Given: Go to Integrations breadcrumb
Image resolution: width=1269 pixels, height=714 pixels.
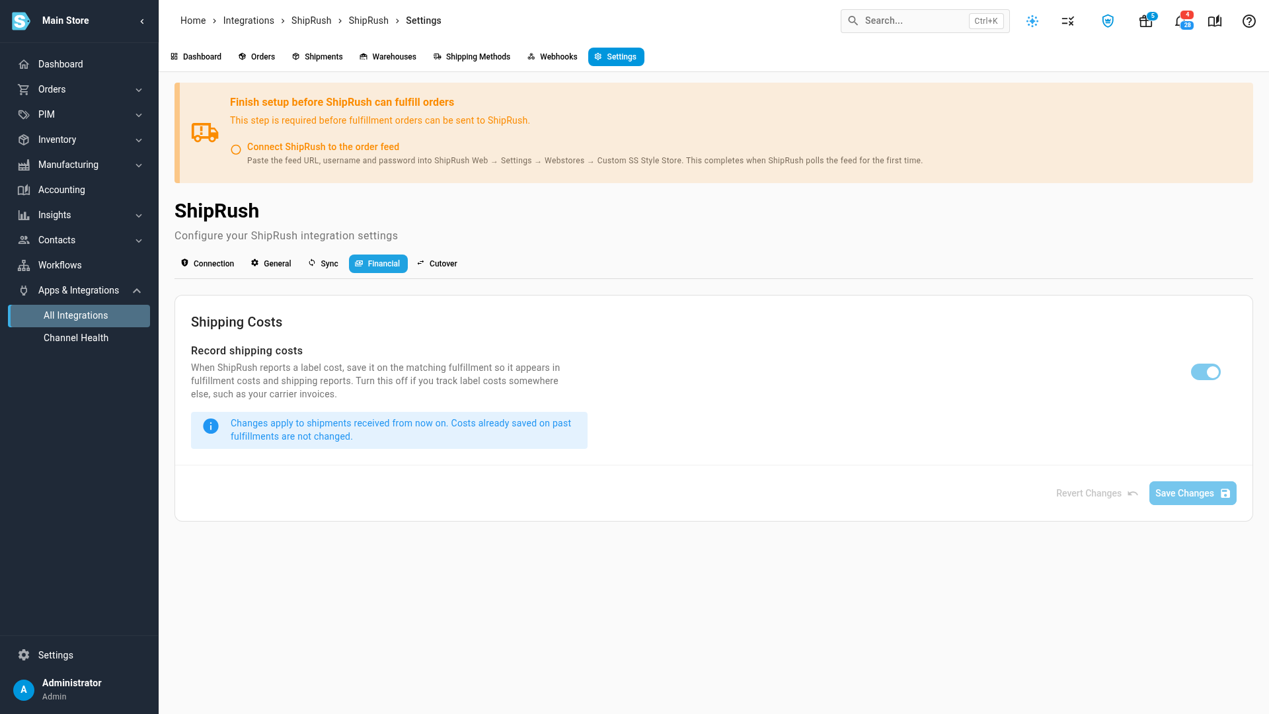Looking at the screenshot, I should click(249, 20).
